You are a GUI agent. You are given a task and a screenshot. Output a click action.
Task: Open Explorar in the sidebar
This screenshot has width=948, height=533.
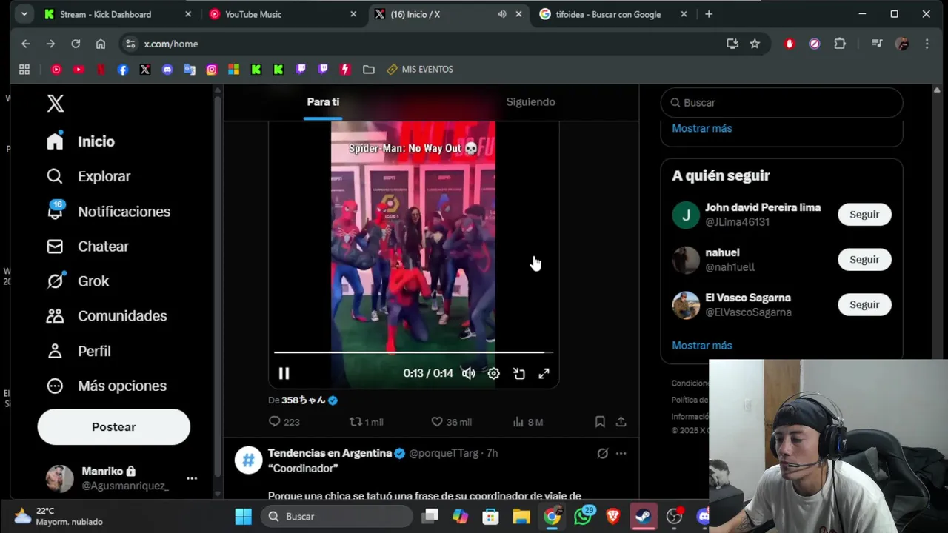tap(88, 176)
